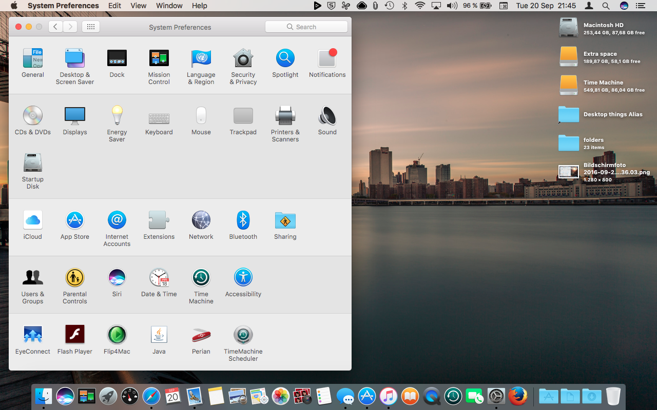Image resolution: width=657 pixels, height=410 pixels.
Task: Open Flash Player preferences
Action: pos(75,335)
